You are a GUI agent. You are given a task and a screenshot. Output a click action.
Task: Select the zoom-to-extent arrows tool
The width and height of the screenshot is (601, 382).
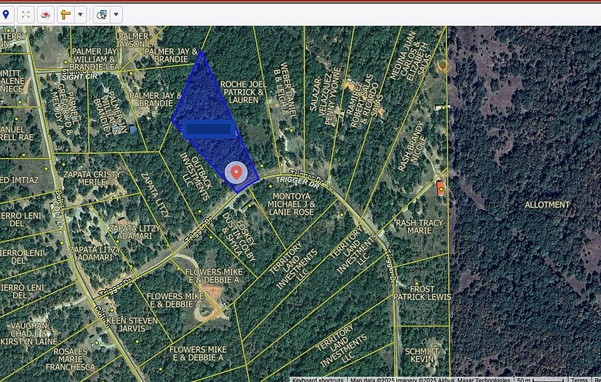[26, 15]
